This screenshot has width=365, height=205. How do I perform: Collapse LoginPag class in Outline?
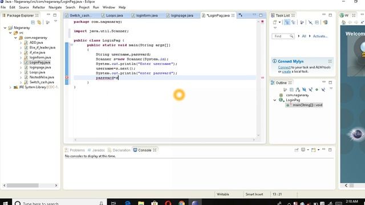tap(275, 100)
